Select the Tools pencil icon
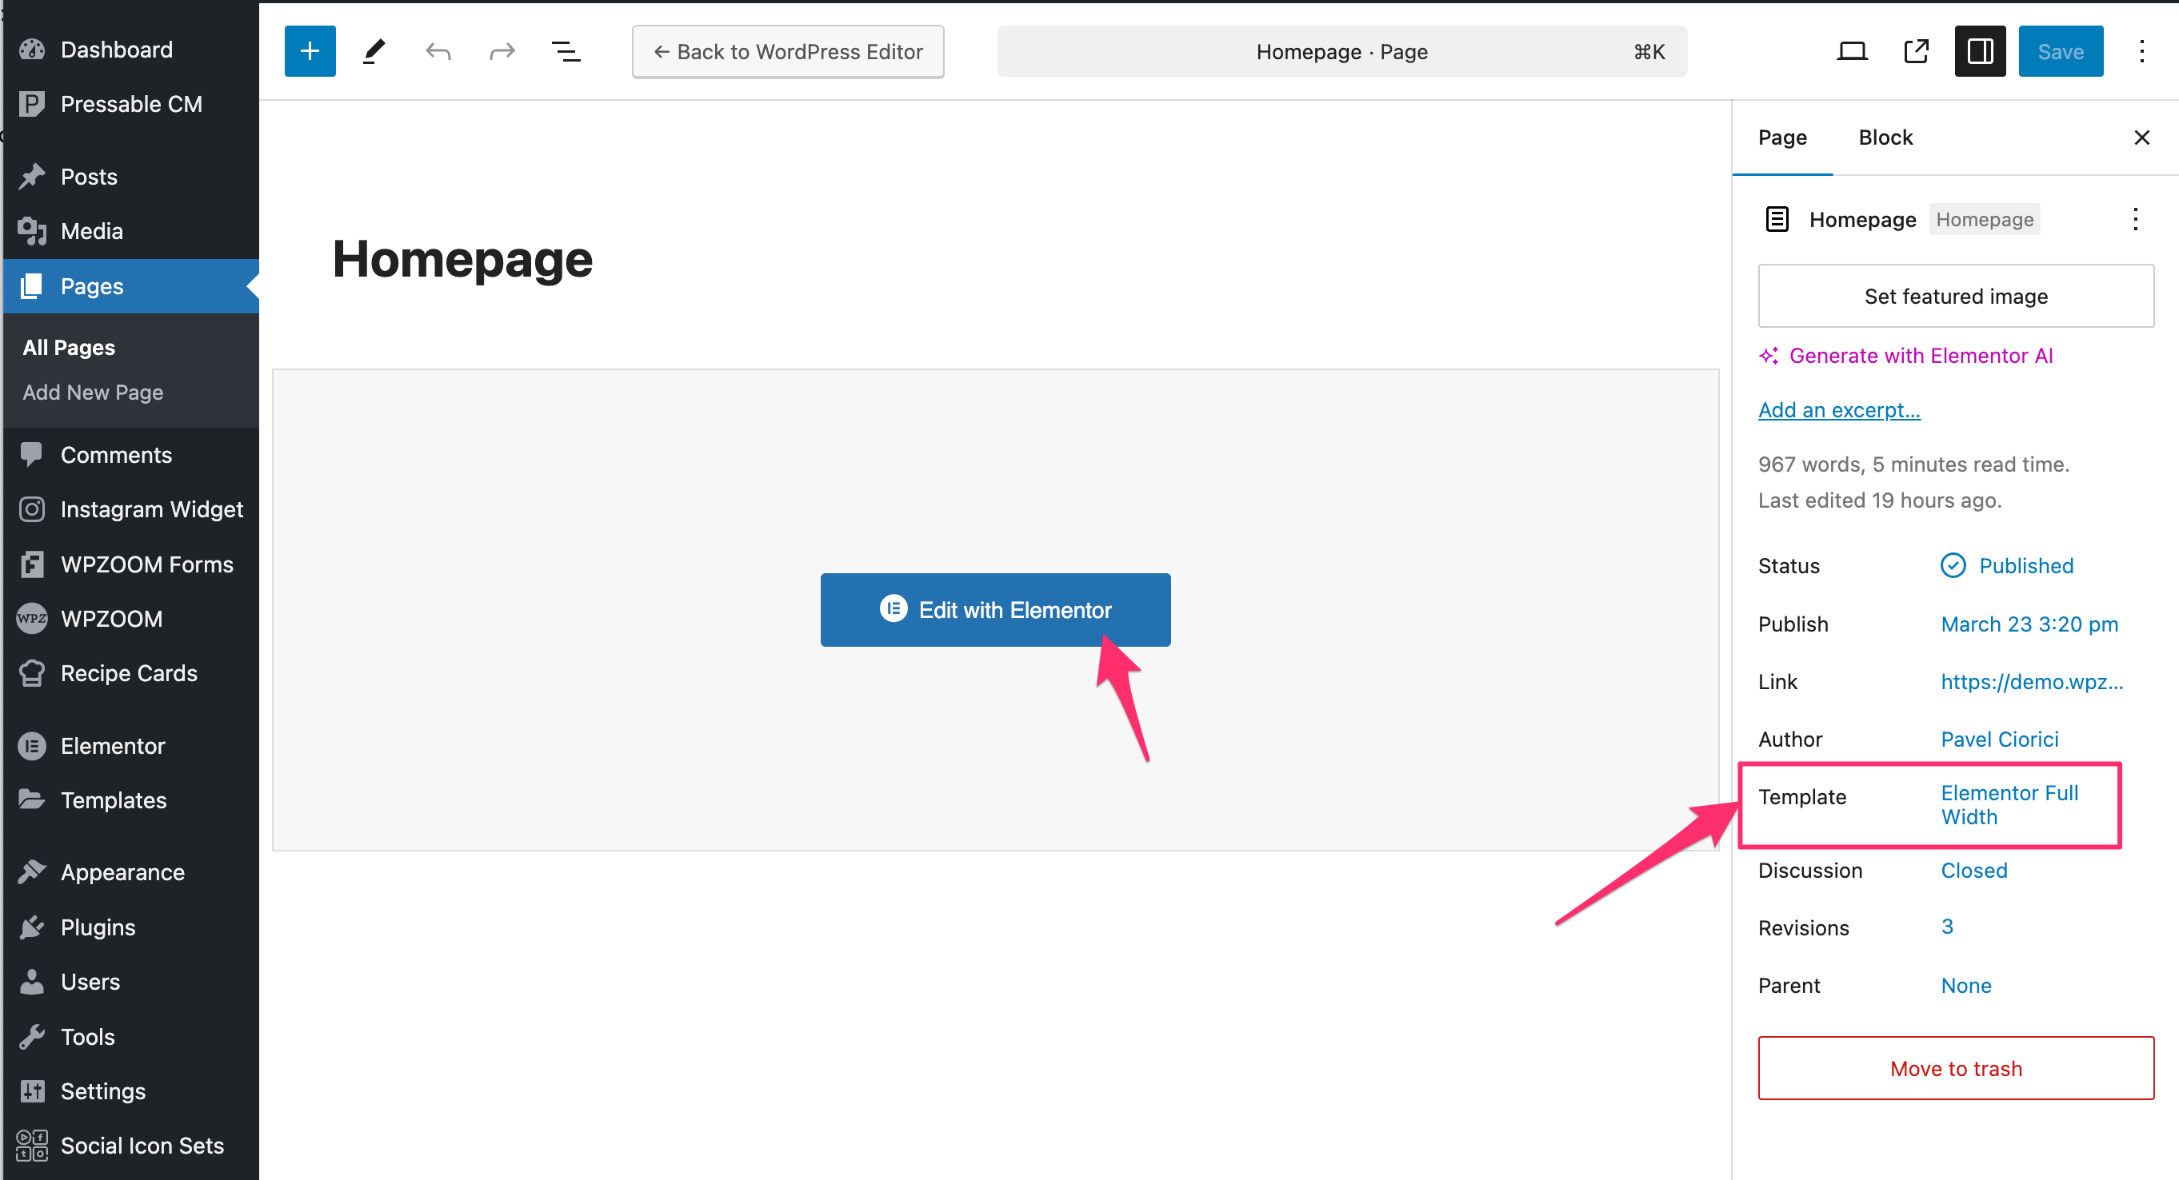 pos(374,51)
